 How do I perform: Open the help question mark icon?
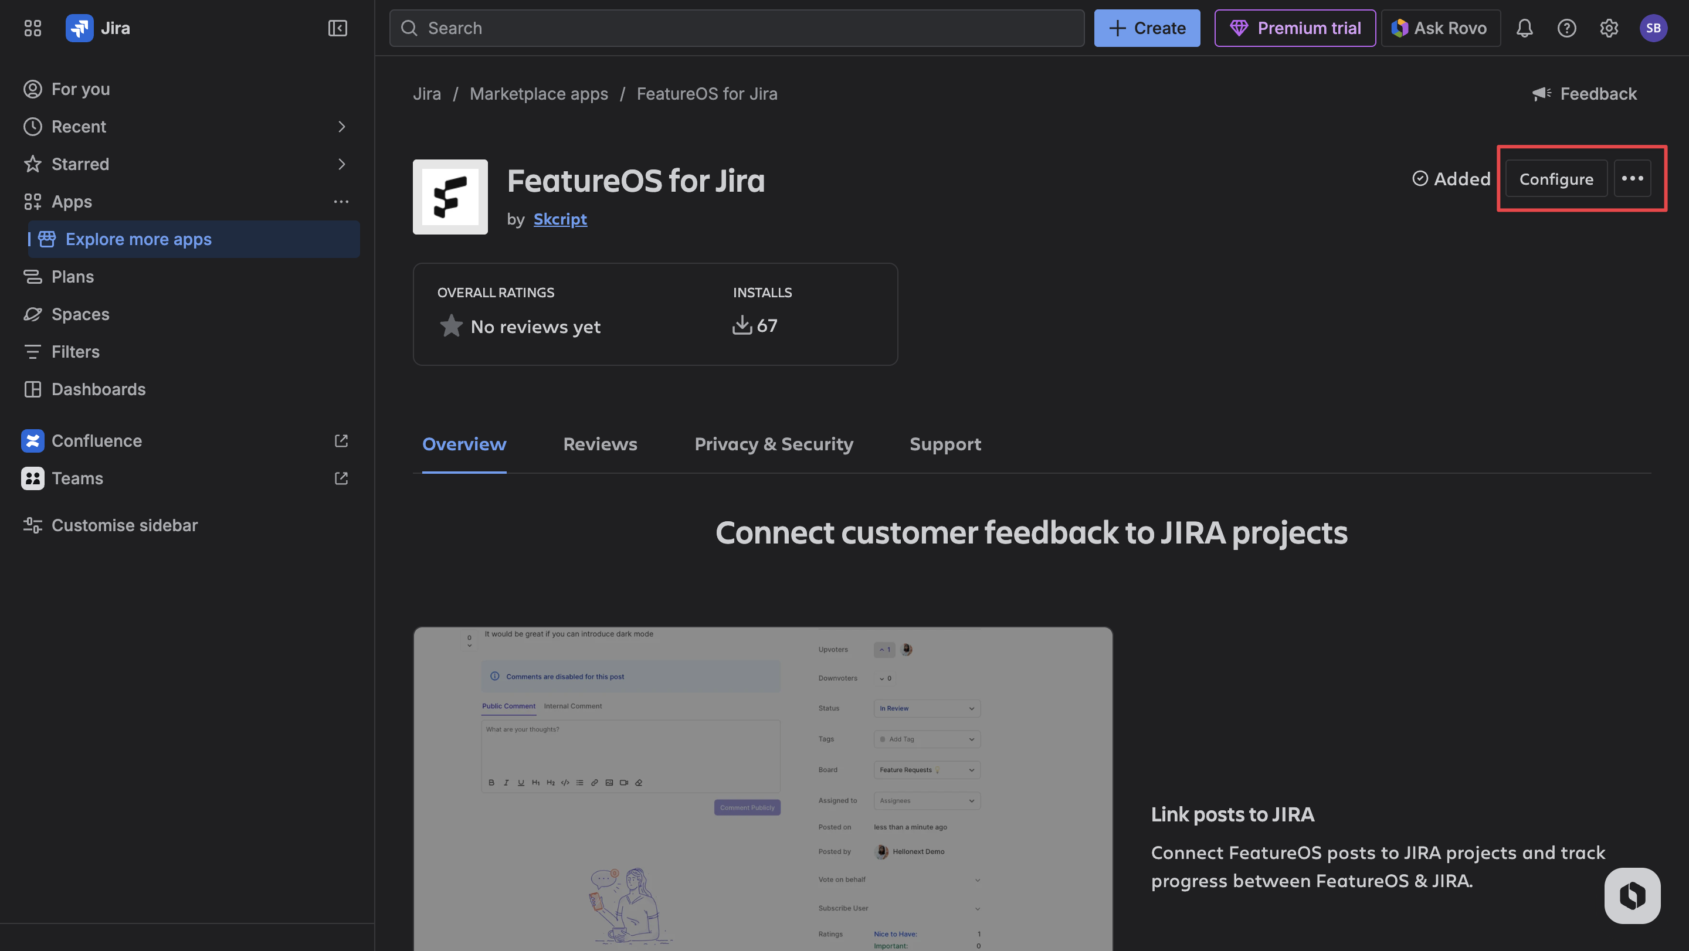pyautogui.click(x=1566, y=28)
